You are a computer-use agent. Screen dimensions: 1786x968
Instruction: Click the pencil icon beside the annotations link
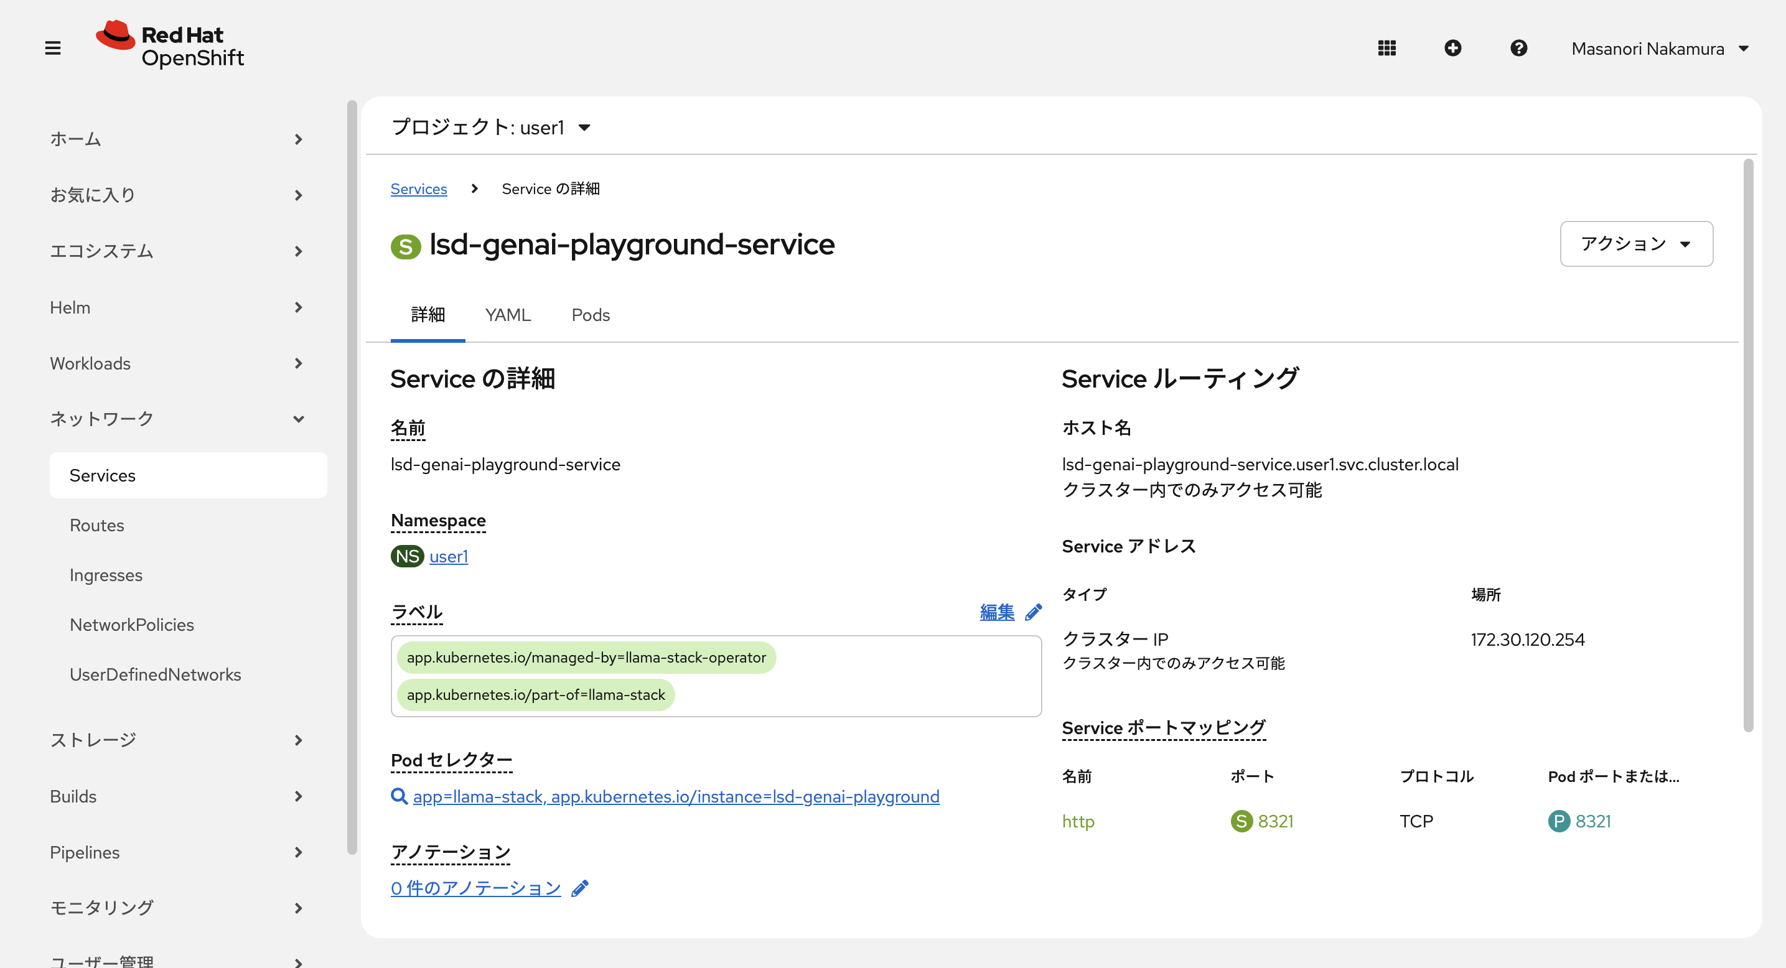(x=579, y=888)
